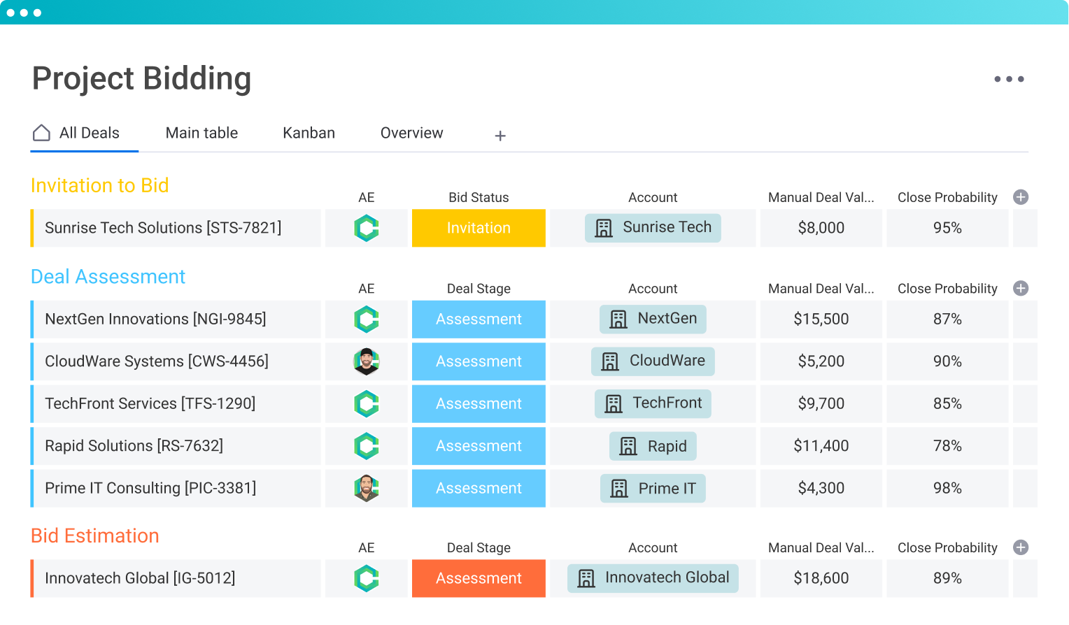The width and height of the screenshot is (1069, 625).
Task: Open the Kanban view tab
Action: click(309, 133)
